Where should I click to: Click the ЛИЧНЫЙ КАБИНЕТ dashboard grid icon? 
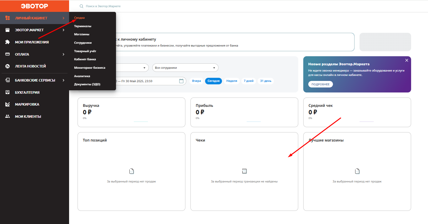point(8,18)
